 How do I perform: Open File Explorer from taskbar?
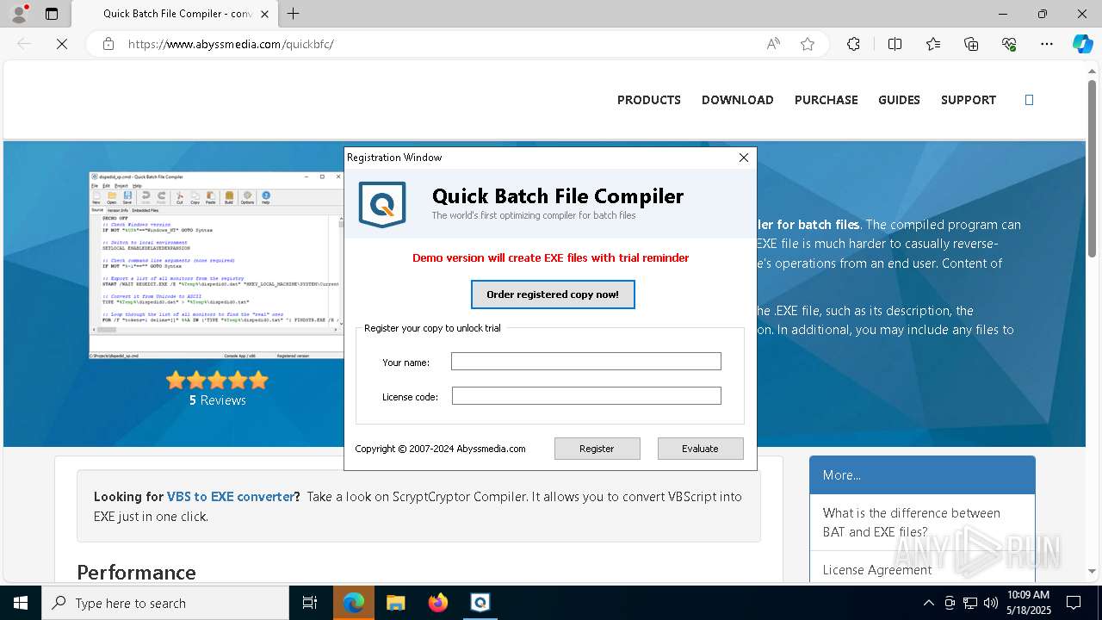tap(395, 603)
